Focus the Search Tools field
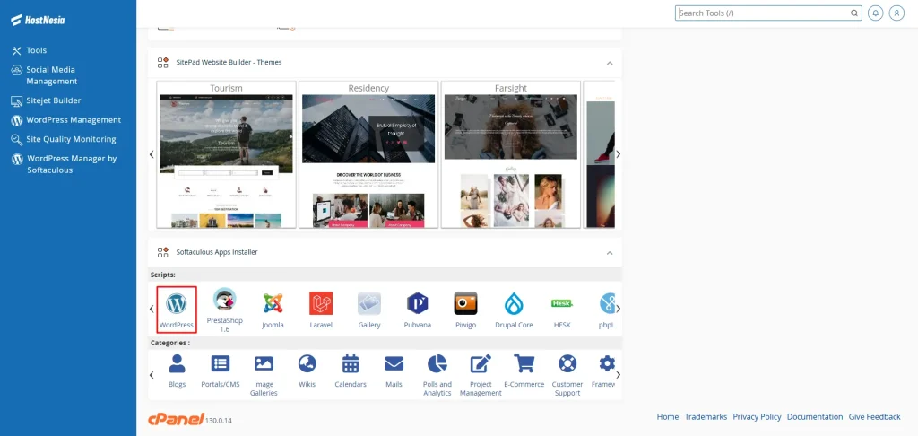Image resolution: width=918 pixels, height=436 pixels. coord(768,13)
